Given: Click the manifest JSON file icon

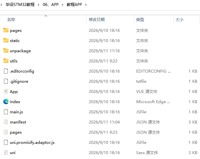Looking at the screenshot, I should 6,122.
